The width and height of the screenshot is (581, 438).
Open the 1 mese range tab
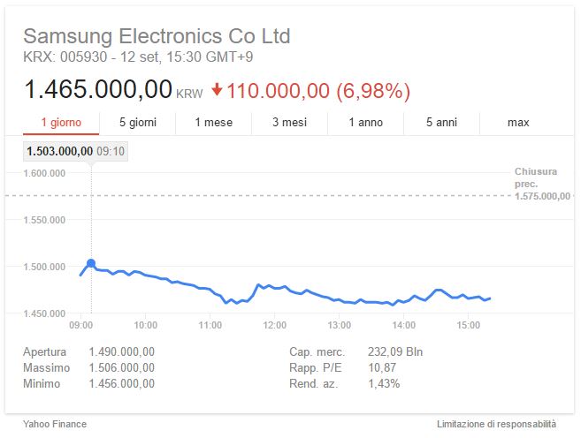(214, 123)
